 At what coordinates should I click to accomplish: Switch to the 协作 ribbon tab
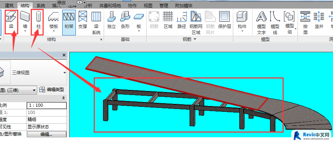coord(132,5)
